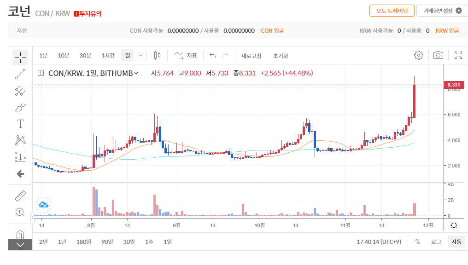Toggle 로그 logarithmic scale

tap(436, 242)
